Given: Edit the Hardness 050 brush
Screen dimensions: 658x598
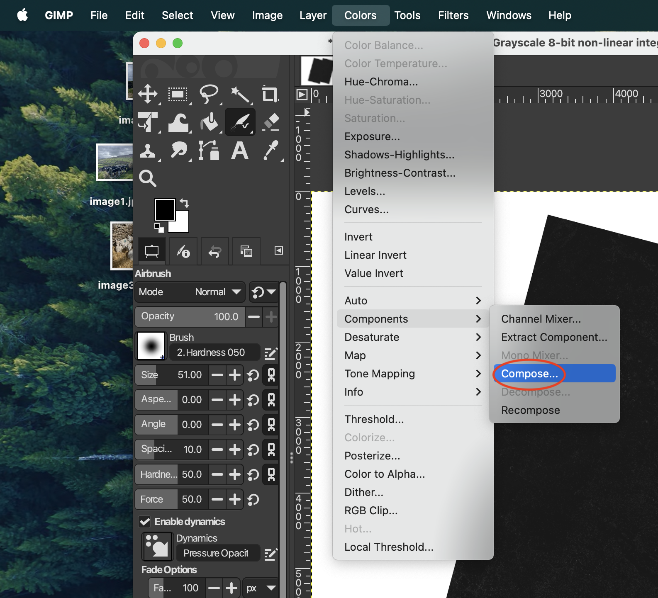Looking at the screenshot, I should (271, 353).
